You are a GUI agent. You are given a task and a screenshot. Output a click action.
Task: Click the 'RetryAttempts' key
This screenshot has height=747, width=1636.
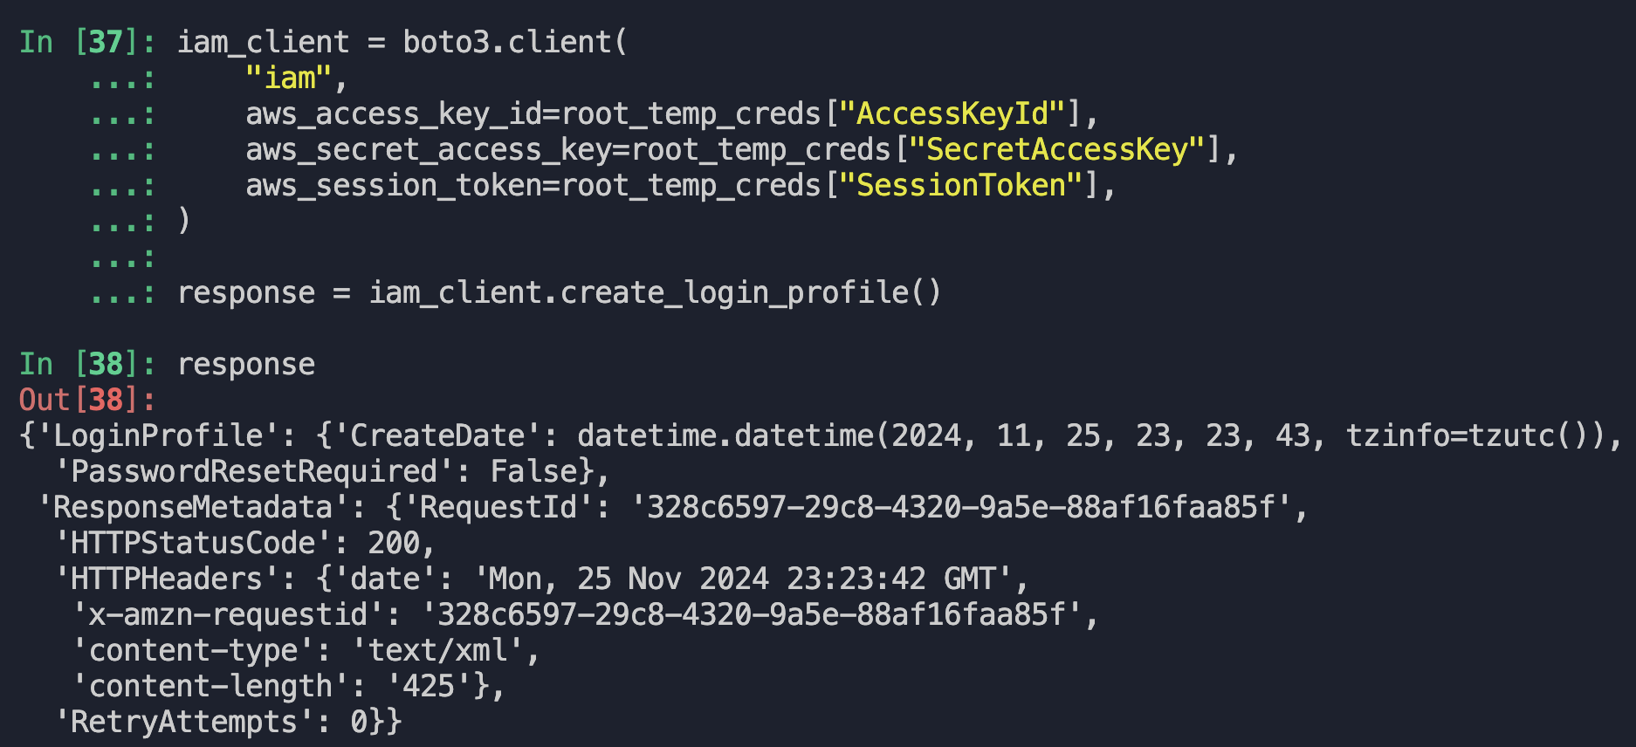tap(184, 722)
